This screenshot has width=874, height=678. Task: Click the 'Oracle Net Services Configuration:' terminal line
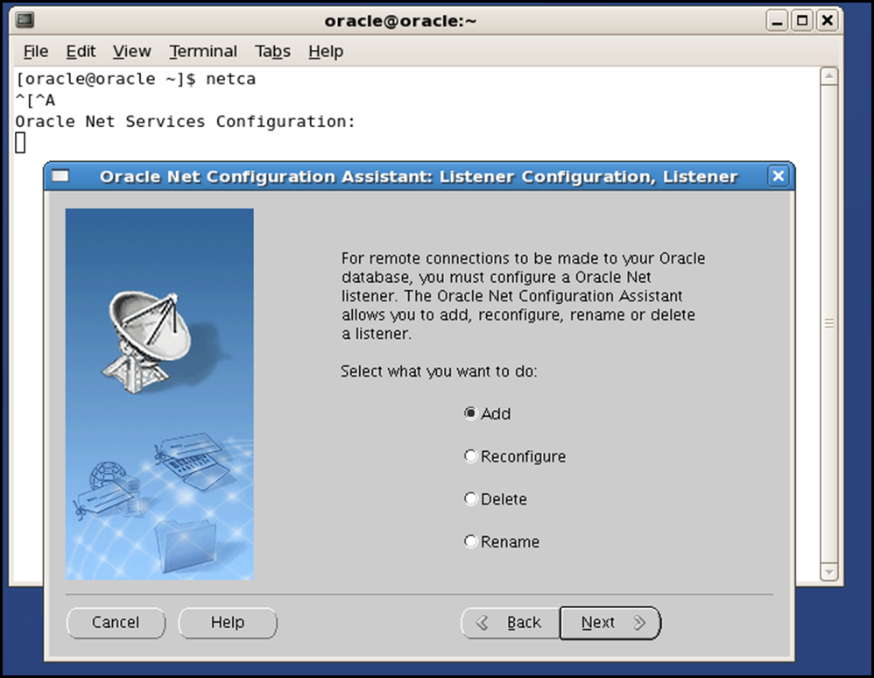pyautogui.click(x=185, y=122)
